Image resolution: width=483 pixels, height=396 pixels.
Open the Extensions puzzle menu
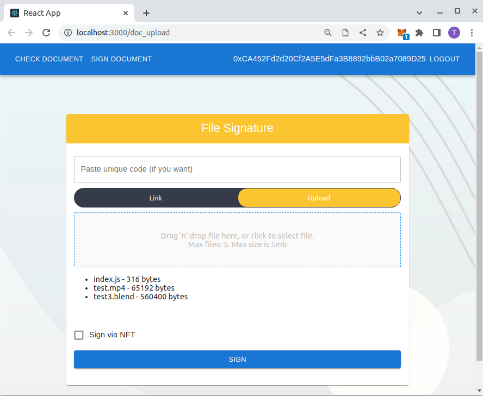pos(419,33)
